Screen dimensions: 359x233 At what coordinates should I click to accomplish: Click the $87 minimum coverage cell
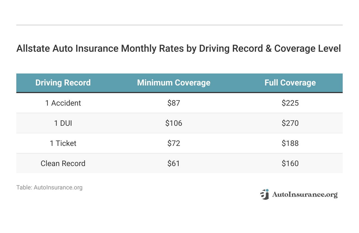[174, 103]
